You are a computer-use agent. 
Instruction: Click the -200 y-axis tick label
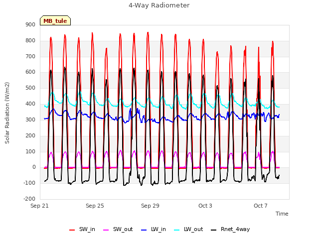(29, 199)
